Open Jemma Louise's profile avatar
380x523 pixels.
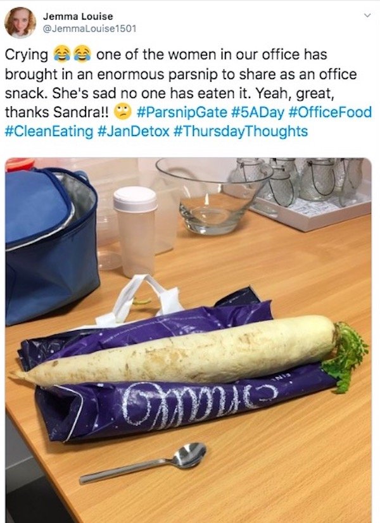tap(20, 22)
